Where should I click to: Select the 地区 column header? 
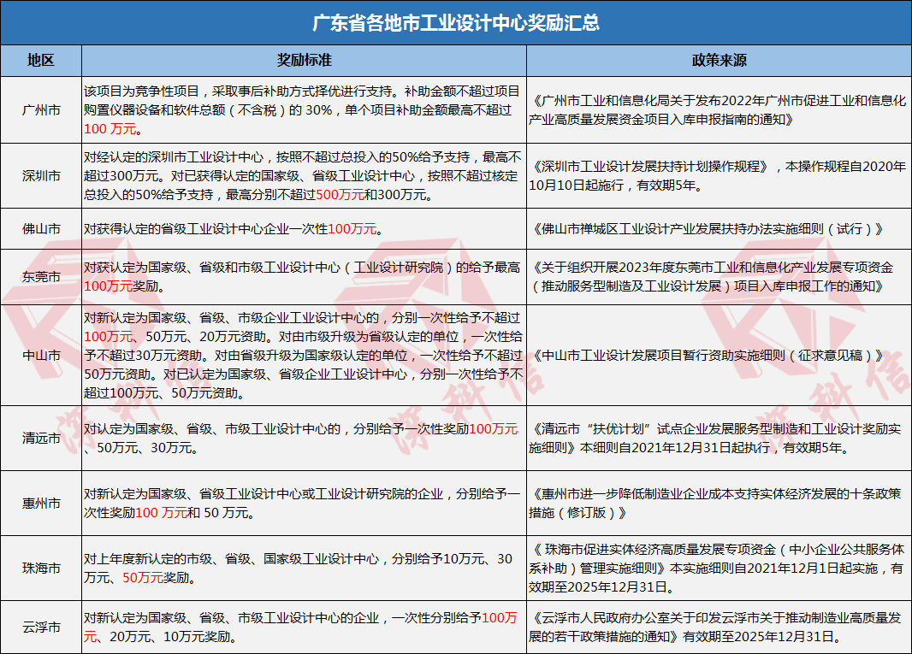click(41, 61)
